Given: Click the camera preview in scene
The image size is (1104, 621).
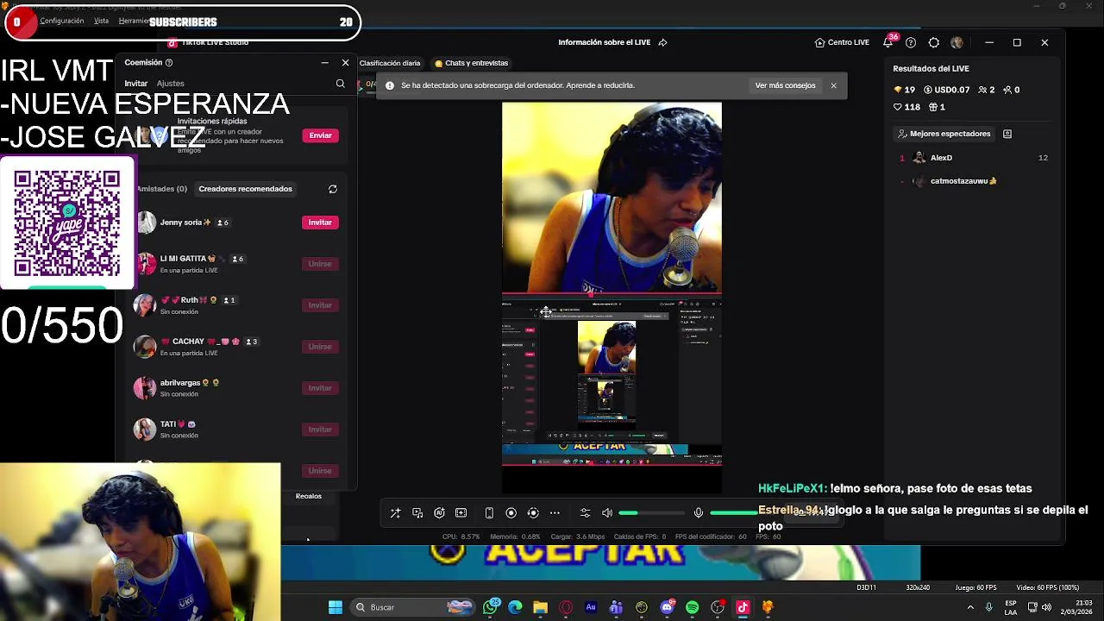Looking at the screenshot, I should (x=612, y=198).
